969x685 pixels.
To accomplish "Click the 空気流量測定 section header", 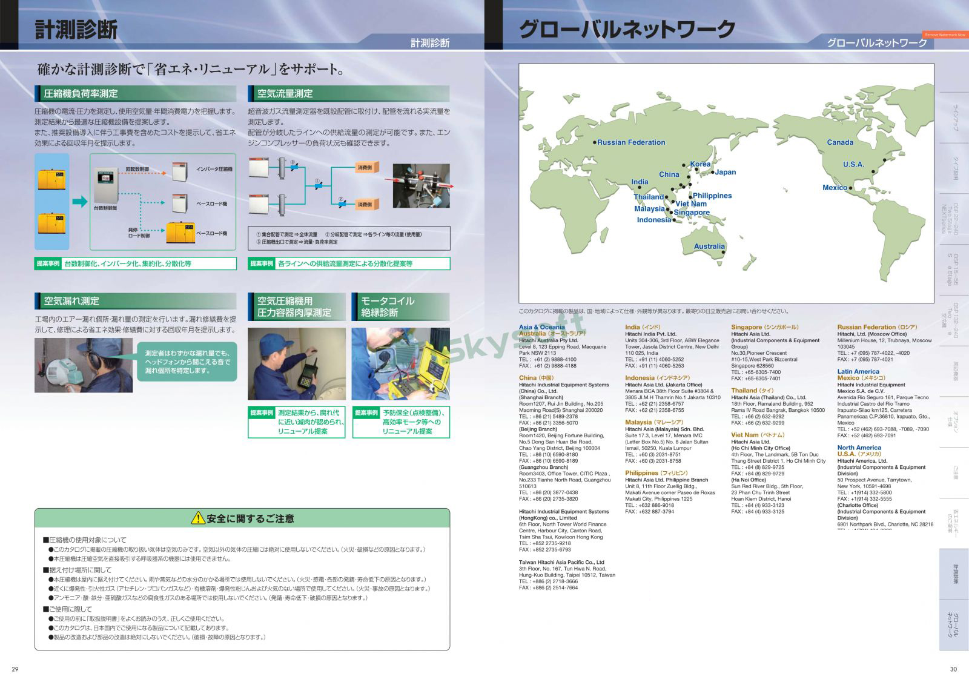I will [349, 93].
